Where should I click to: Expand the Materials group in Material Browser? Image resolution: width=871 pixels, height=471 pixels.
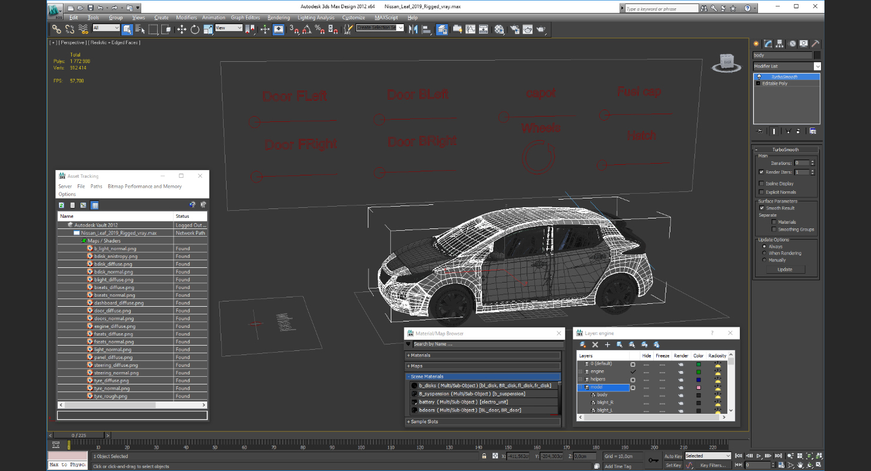coord(483,355)
